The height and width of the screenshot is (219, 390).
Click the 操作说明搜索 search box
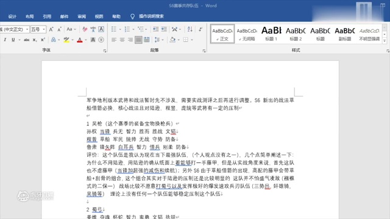tap(151, 16)
